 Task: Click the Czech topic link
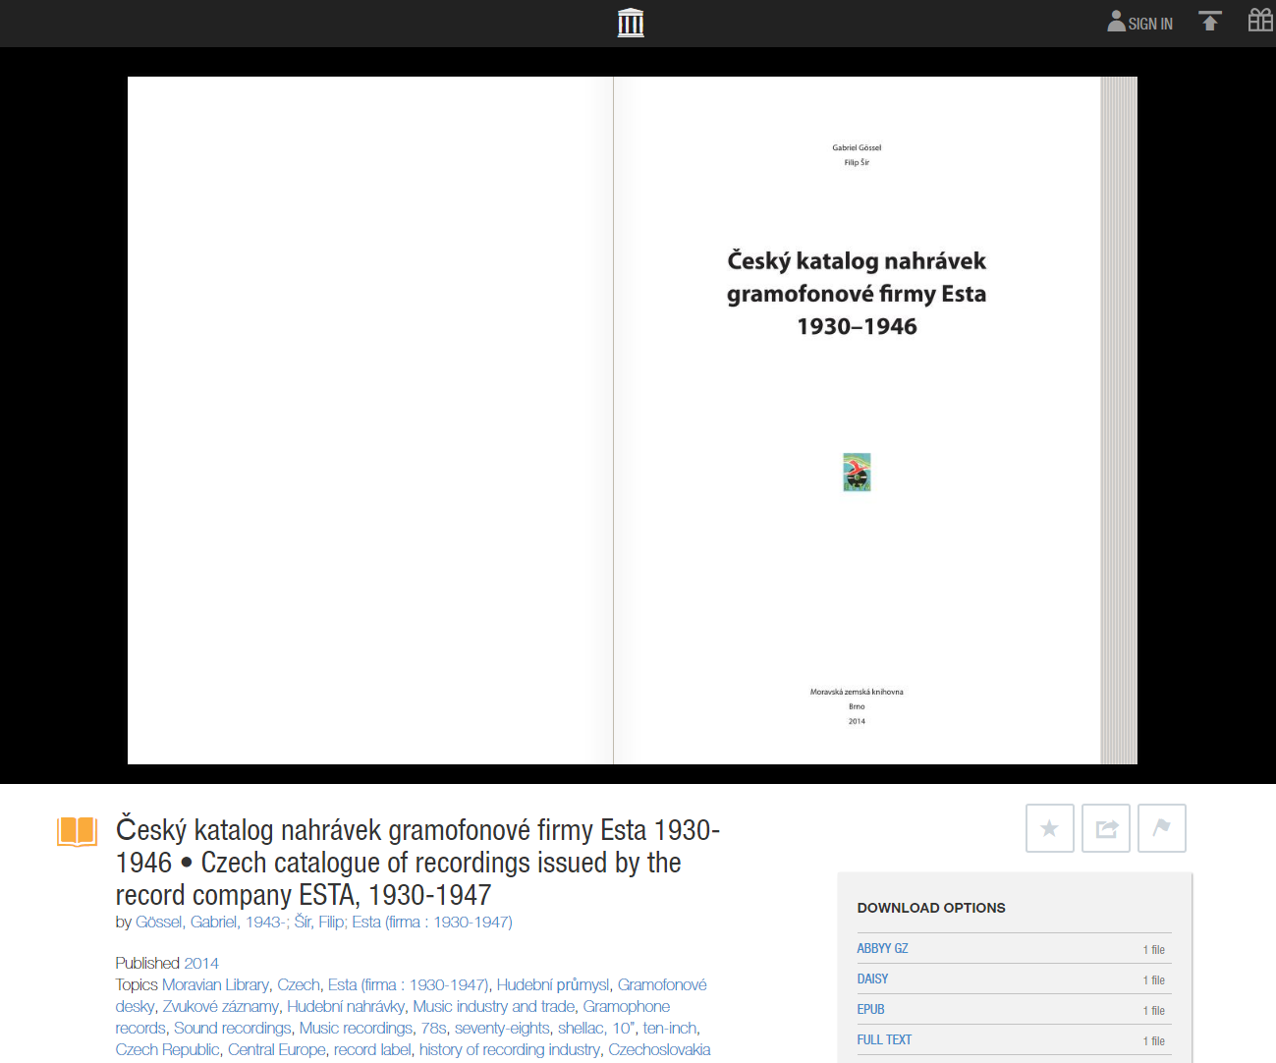click(299, 984)
